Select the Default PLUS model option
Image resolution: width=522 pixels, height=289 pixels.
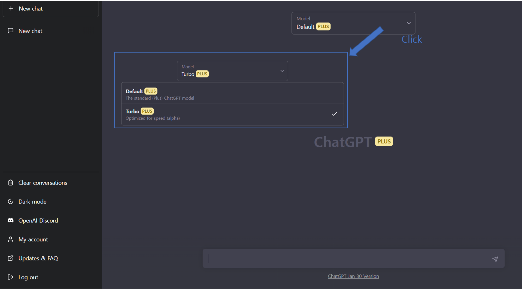point(232,93)
